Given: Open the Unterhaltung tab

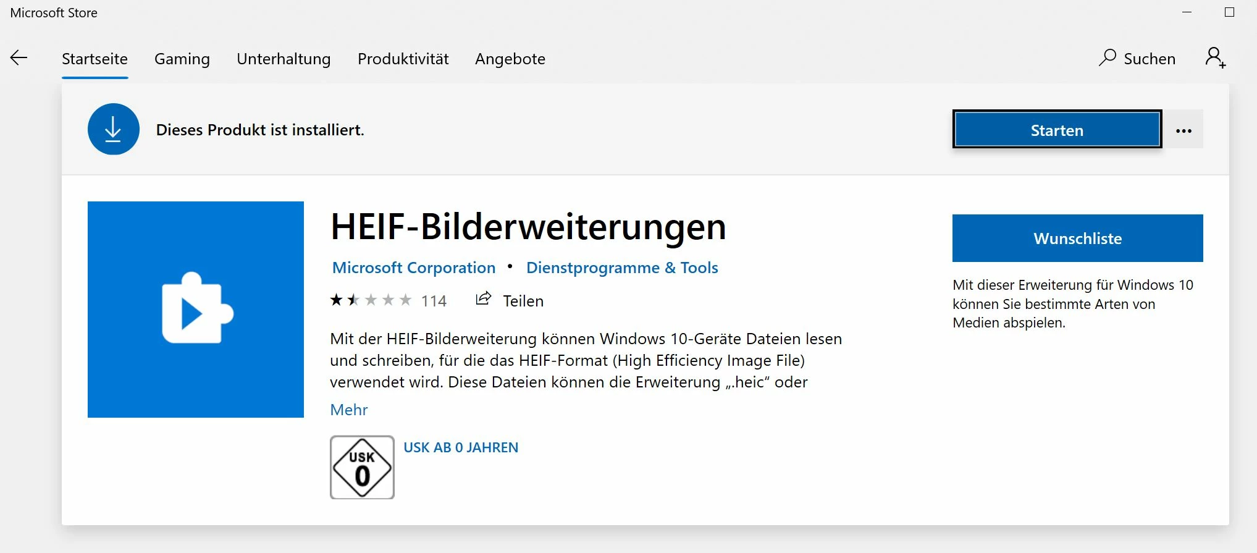Looking at the screenshot, I should [x=284, y=59].
